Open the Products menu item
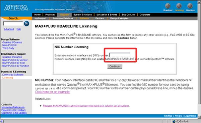Viewport: 201px width, 123px height. click(x=50, y=15)
